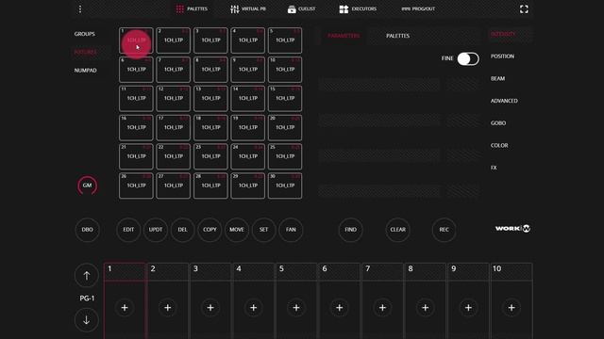The image size is (604, 339).
Task: Click the PG-1 page label
Action: coord(87,299)
